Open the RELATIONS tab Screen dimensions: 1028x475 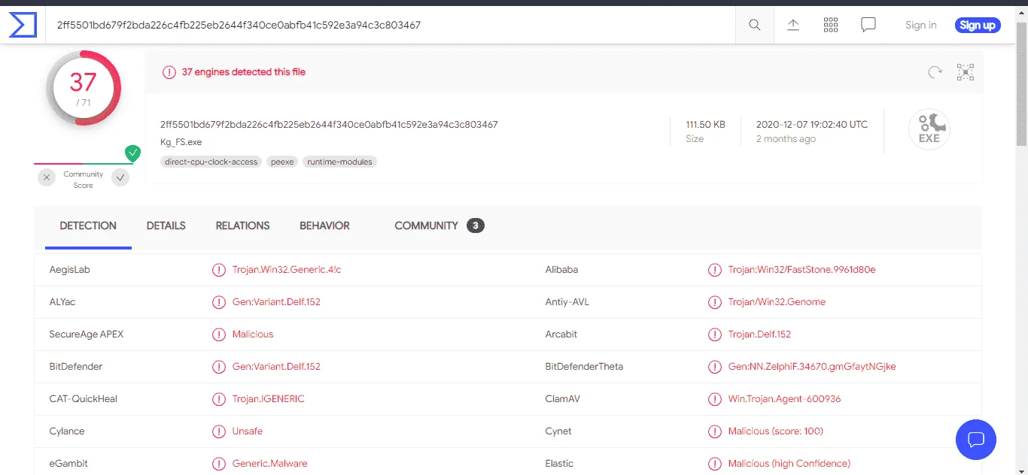242,225
